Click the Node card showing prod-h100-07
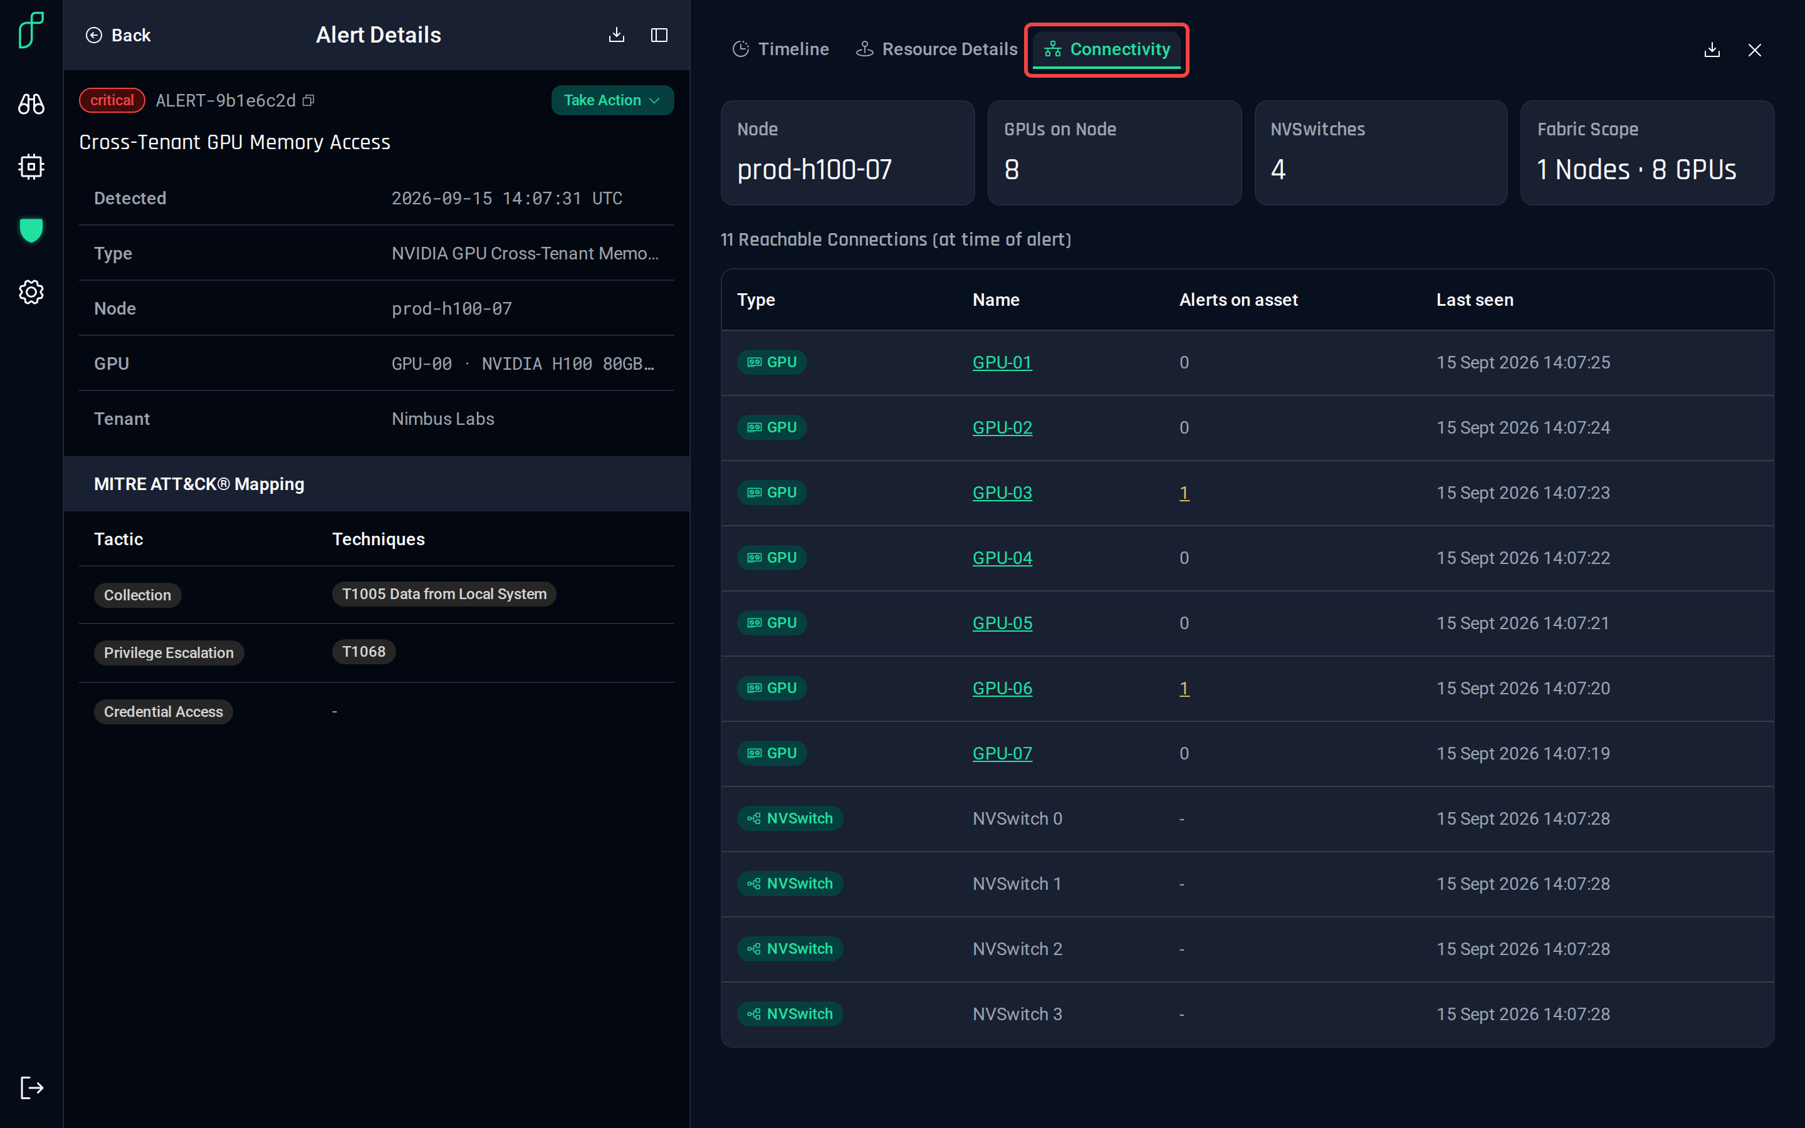 (847, 153)
